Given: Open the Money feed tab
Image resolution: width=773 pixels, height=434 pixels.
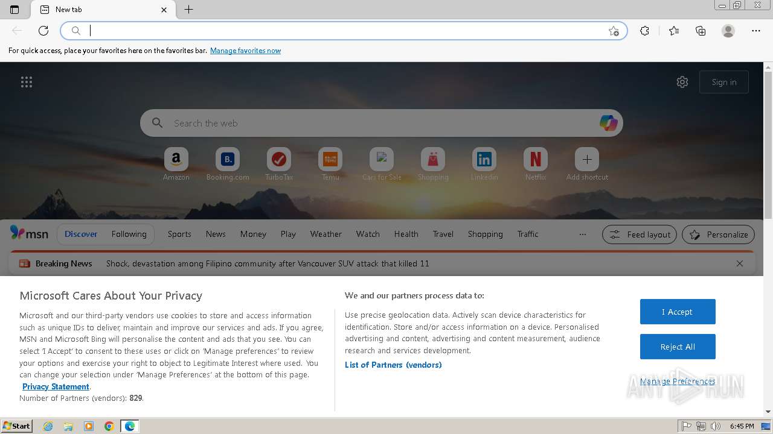Looking at the screenshot, I should (253, 234).
